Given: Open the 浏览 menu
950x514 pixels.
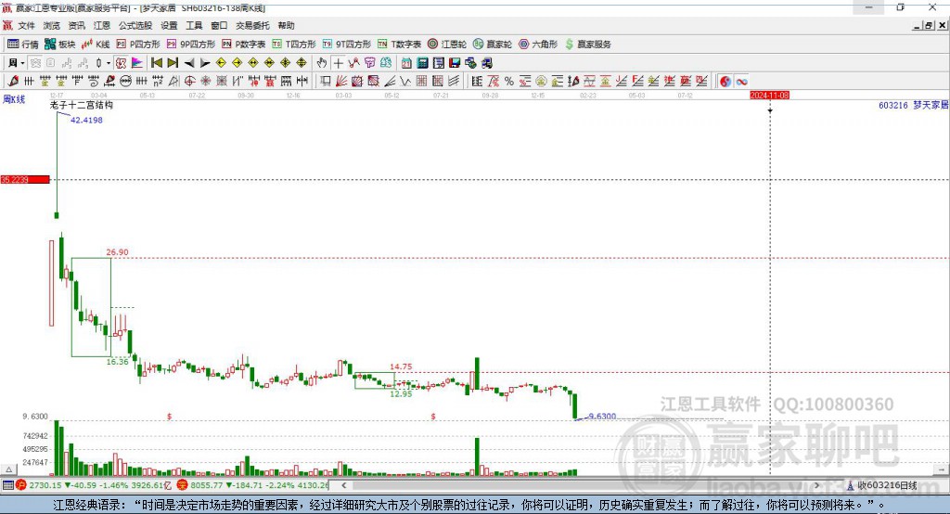Looking at the screenshot, I should pos(52,25).
